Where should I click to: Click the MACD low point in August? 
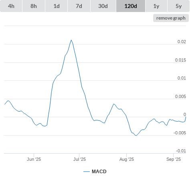136,136
